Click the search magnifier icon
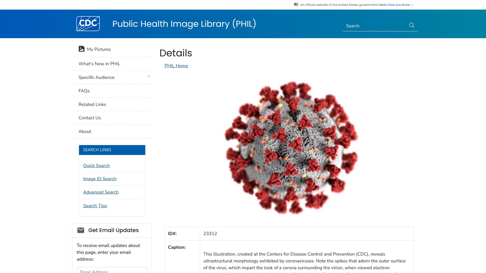The width and height of the screenshot is (486, 273). click(412, 25)
